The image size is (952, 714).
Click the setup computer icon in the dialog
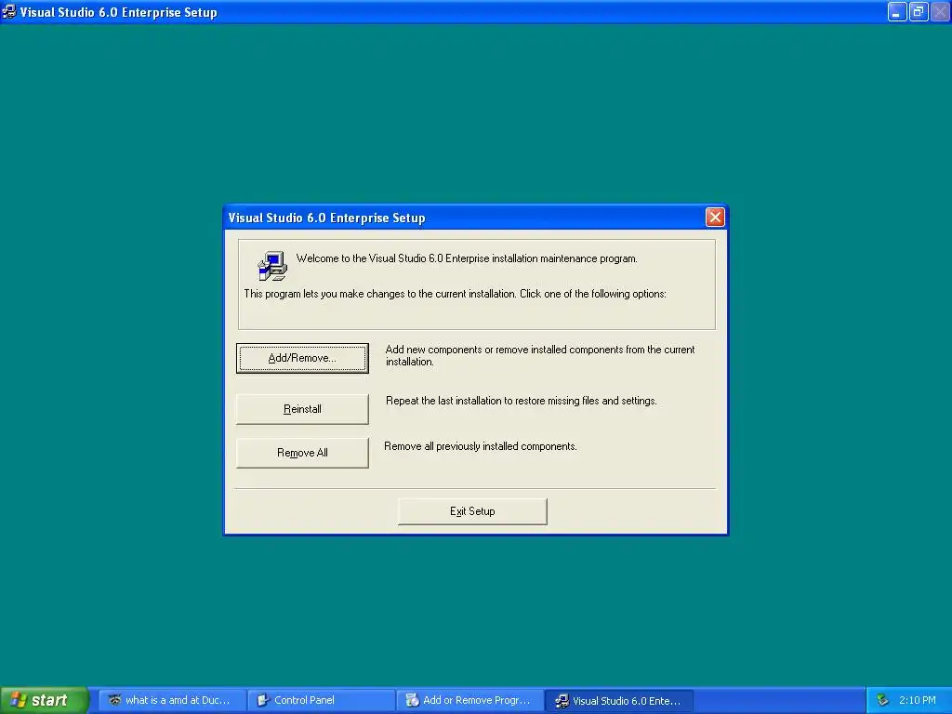point(272,266)
